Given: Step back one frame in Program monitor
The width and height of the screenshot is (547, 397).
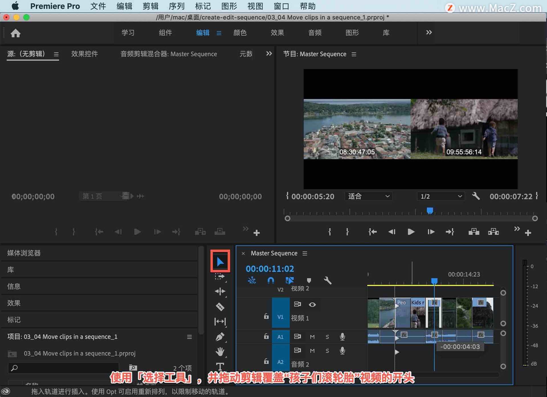Looking at the screenshot, I should coord(392,232).
